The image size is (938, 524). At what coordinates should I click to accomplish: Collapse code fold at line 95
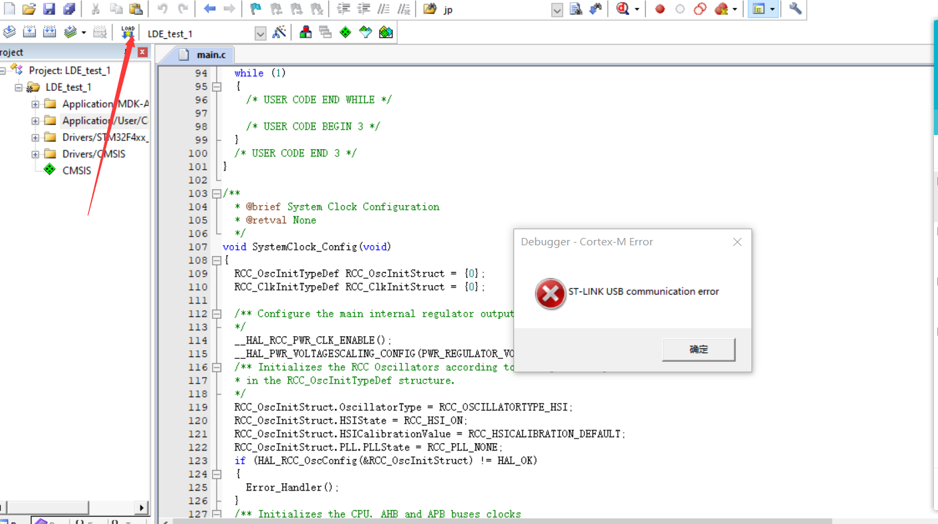(x=217, y=86)
